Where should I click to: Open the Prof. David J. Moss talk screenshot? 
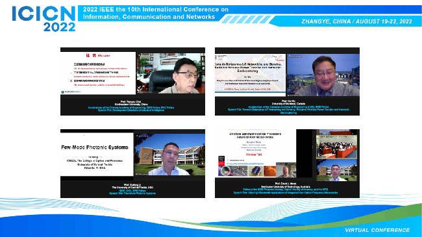pyautogui.click(x=287, y=164)
